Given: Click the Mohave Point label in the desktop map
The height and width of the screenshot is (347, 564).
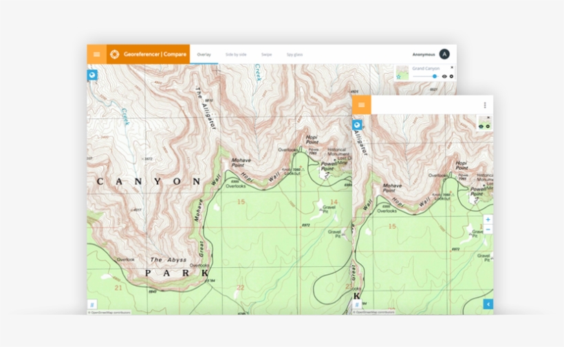Looking at the screenshot, I should tap(241, 162).
